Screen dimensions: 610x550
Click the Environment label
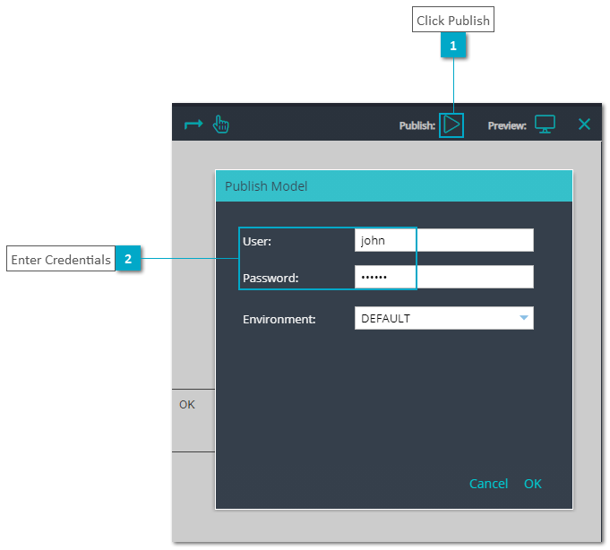click(279, 320)
